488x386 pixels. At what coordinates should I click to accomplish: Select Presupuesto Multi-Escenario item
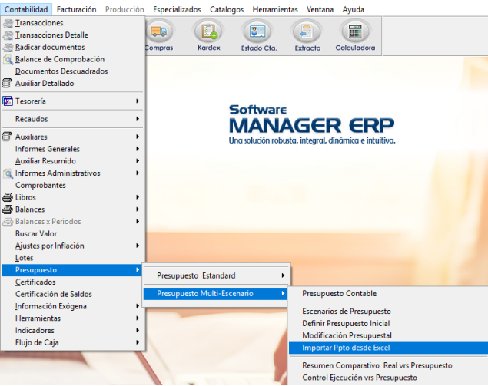(x=215, y=294)
